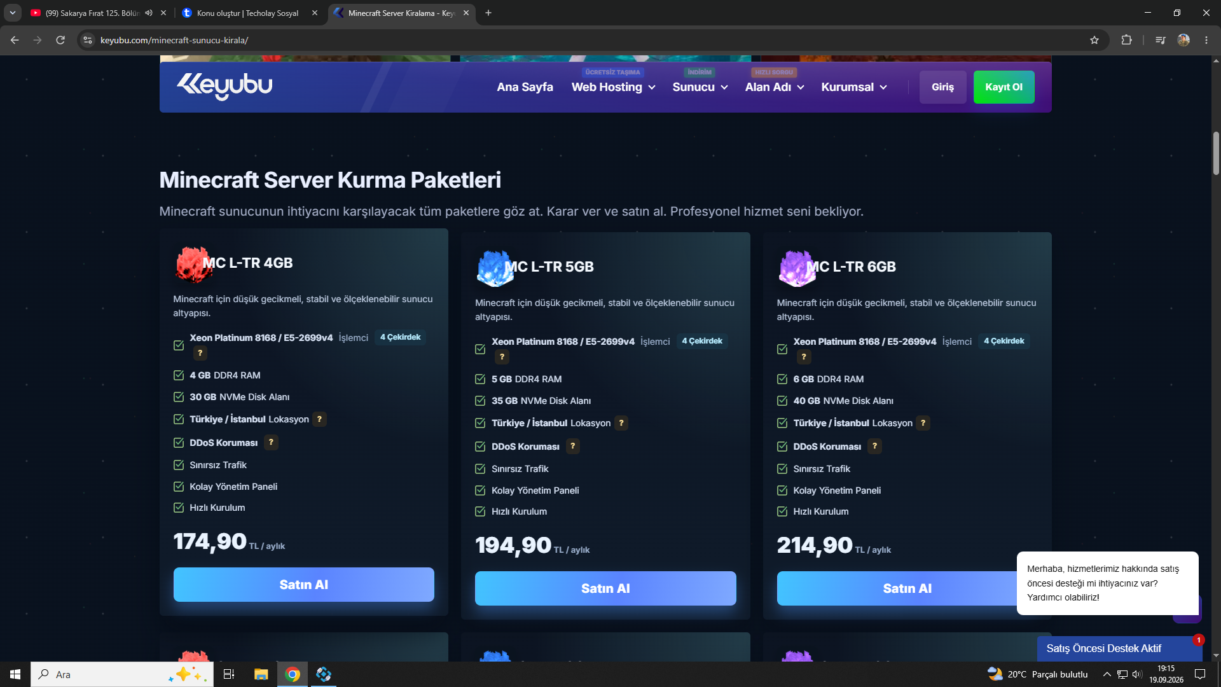
Task: Open Windows notification center
Action: 1200,674
